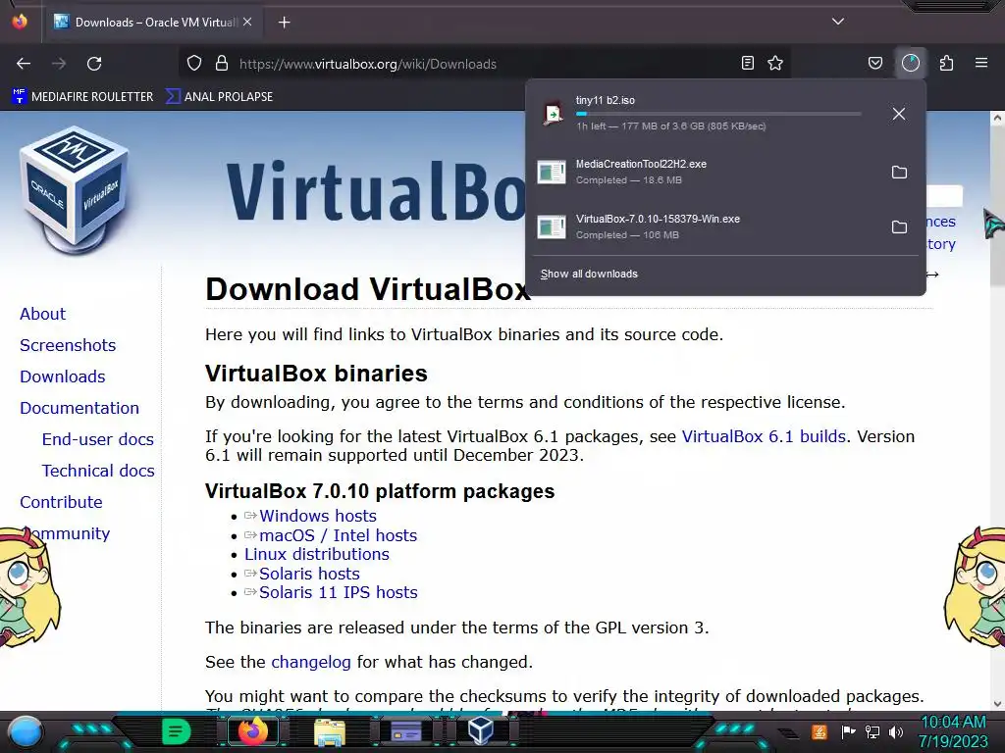Reload the current page
This screenshot has height=753, width=1005.
click(94, 64)
